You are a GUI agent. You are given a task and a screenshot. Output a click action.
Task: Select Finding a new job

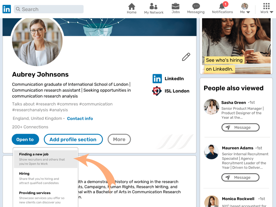[33, 154]
